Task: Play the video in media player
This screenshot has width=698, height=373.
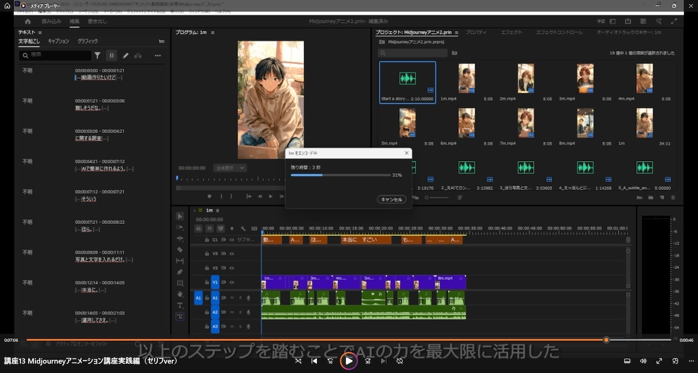Action: [348, 361]
